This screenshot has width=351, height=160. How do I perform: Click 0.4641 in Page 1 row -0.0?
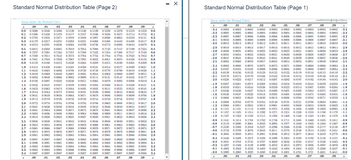pyautogui.click(x=334, y=152)
